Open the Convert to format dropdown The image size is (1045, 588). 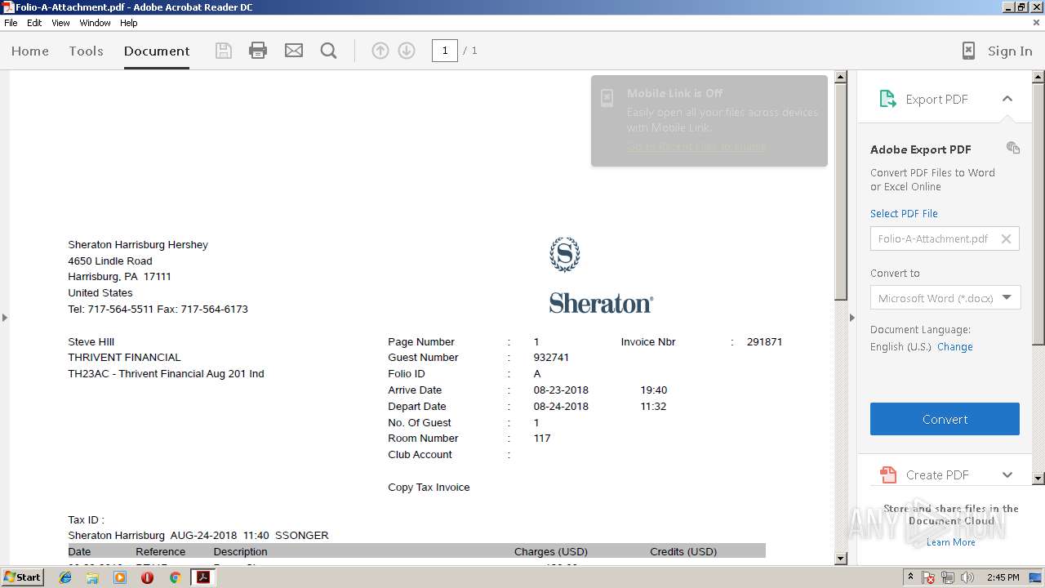click(945, 298)
